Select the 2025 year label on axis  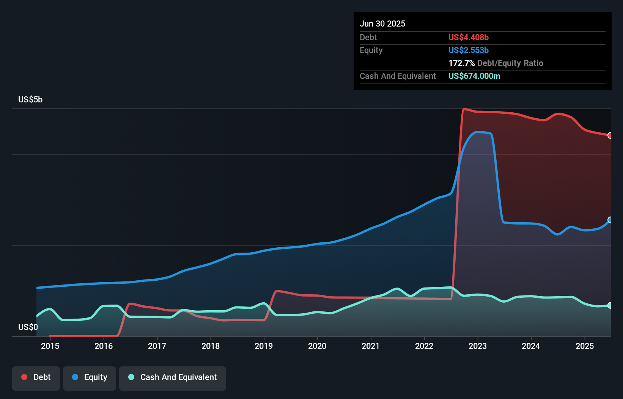(585, 346)
